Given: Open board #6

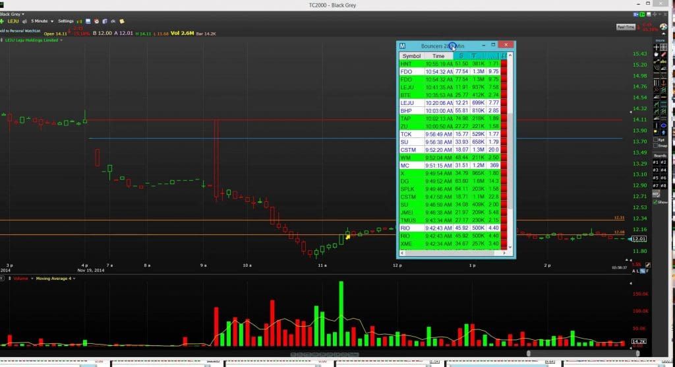Looking at the screenshot, I should coord(663,178).
